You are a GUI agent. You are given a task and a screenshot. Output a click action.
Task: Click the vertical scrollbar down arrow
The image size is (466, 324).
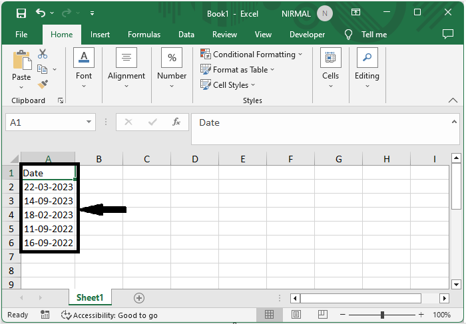point(456,284)
